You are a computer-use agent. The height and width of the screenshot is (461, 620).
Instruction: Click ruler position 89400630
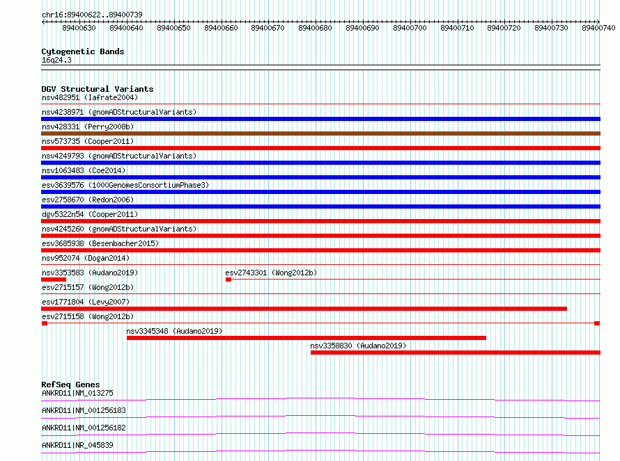(79, 28)
